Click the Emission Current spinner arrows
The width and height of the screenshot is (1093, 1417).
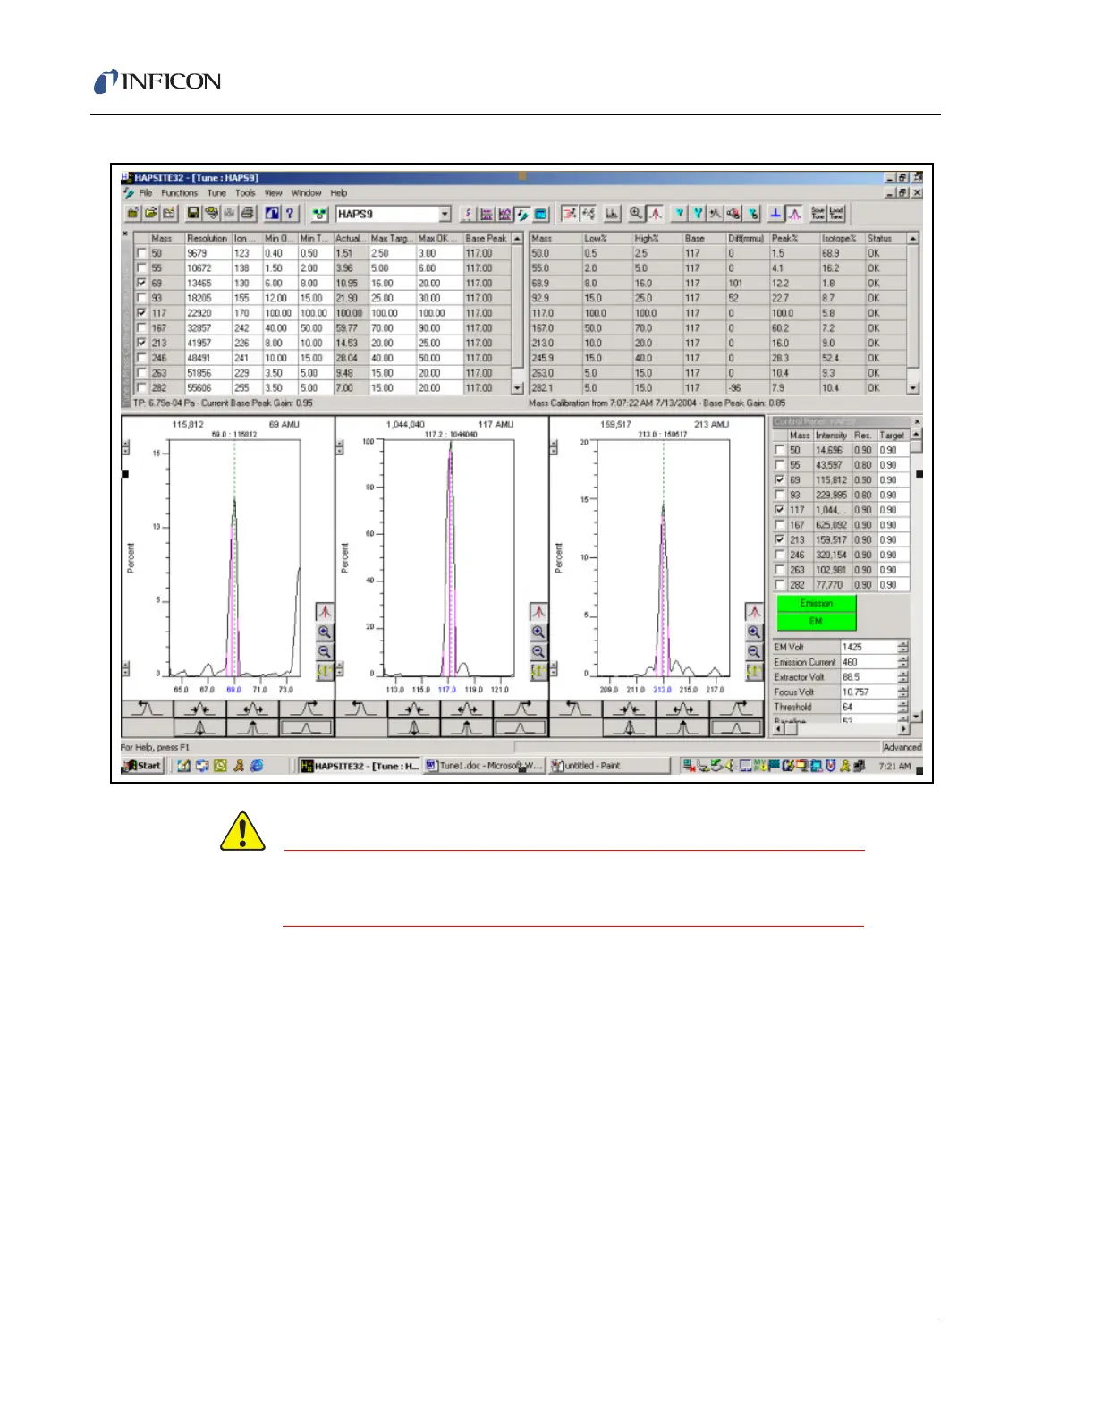pyautogui.click(x=902, y=662)
